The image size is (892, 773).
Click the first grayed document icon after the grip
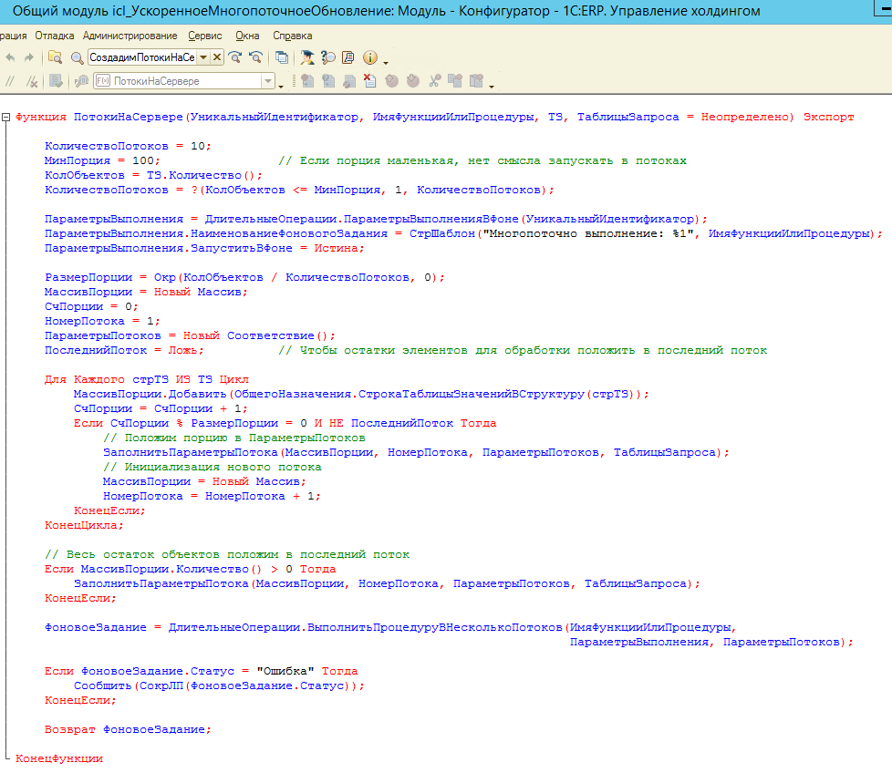click(x=307, y=81)
